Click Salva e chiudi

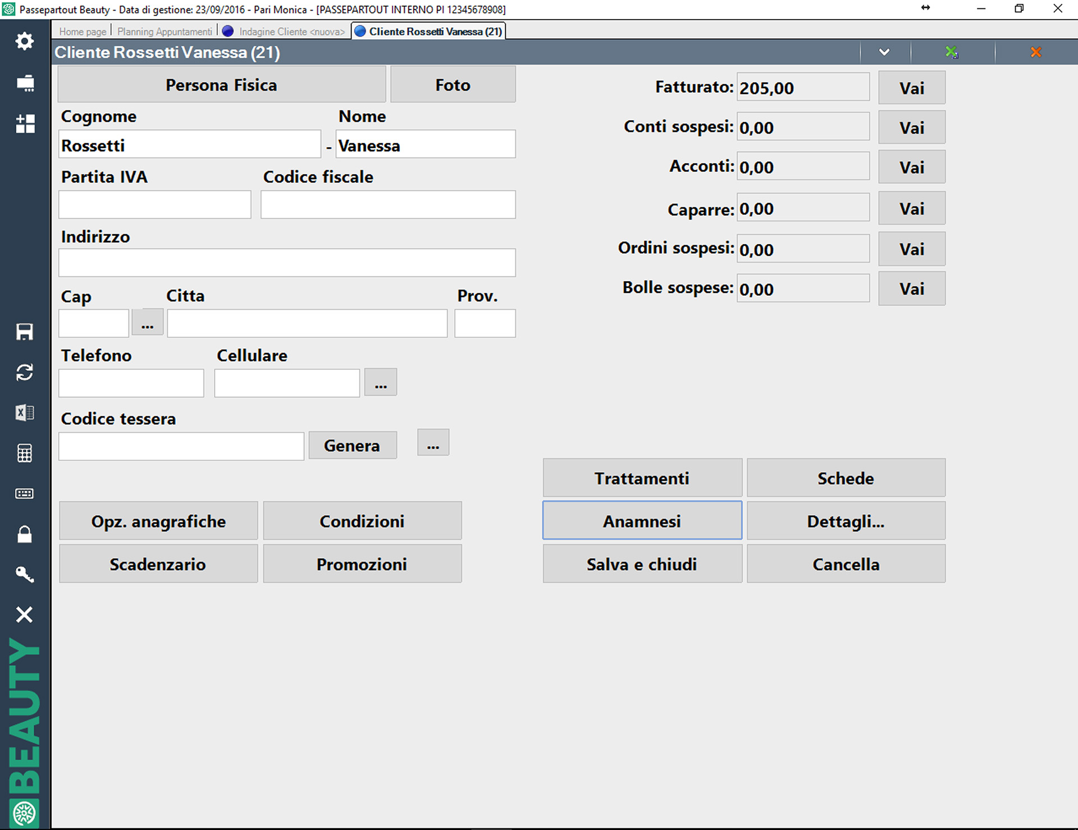pyautogui.click(x=642, y=563)
